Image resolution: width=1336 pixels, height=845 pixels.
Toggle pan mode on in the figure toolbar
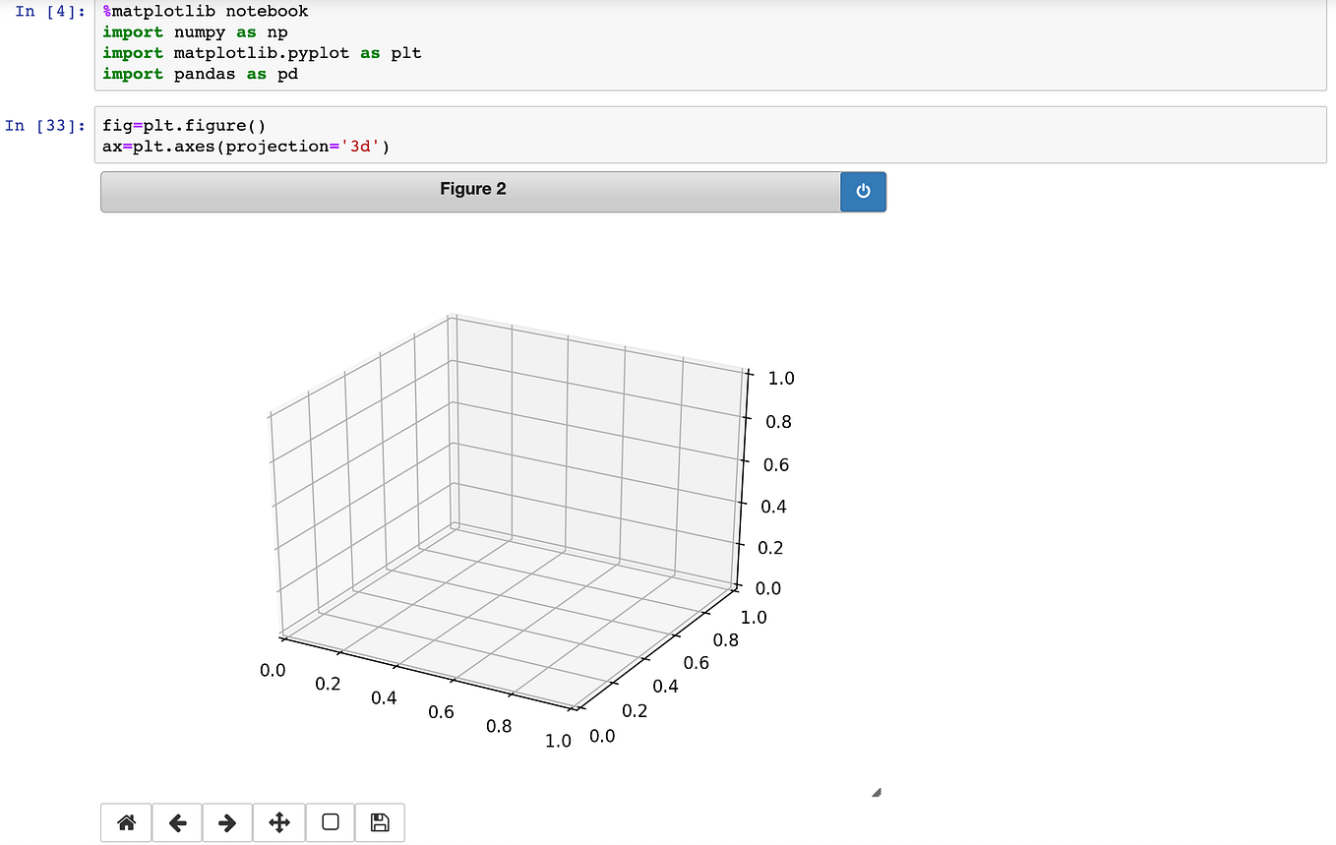coord(278,822)
